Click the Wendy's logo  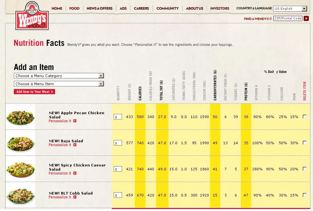pyautogui.click(x=32, y=16)
